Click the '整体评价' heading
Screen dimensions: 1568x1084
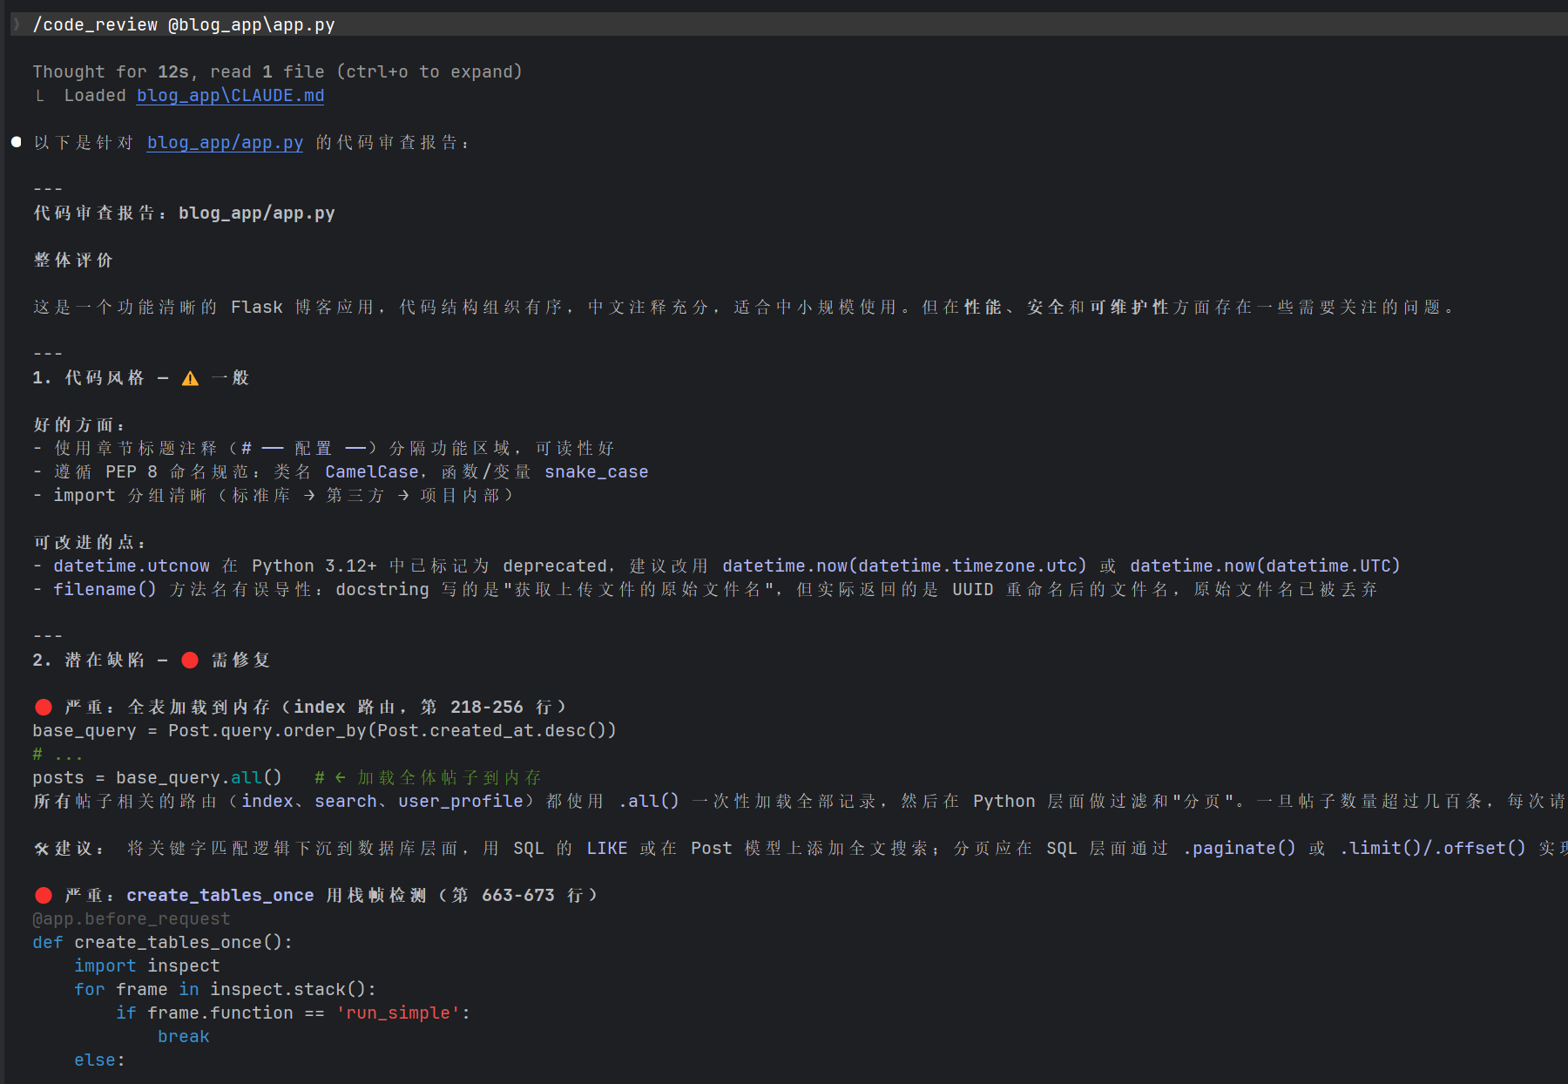pyautogui.click(x=73, y=261)
